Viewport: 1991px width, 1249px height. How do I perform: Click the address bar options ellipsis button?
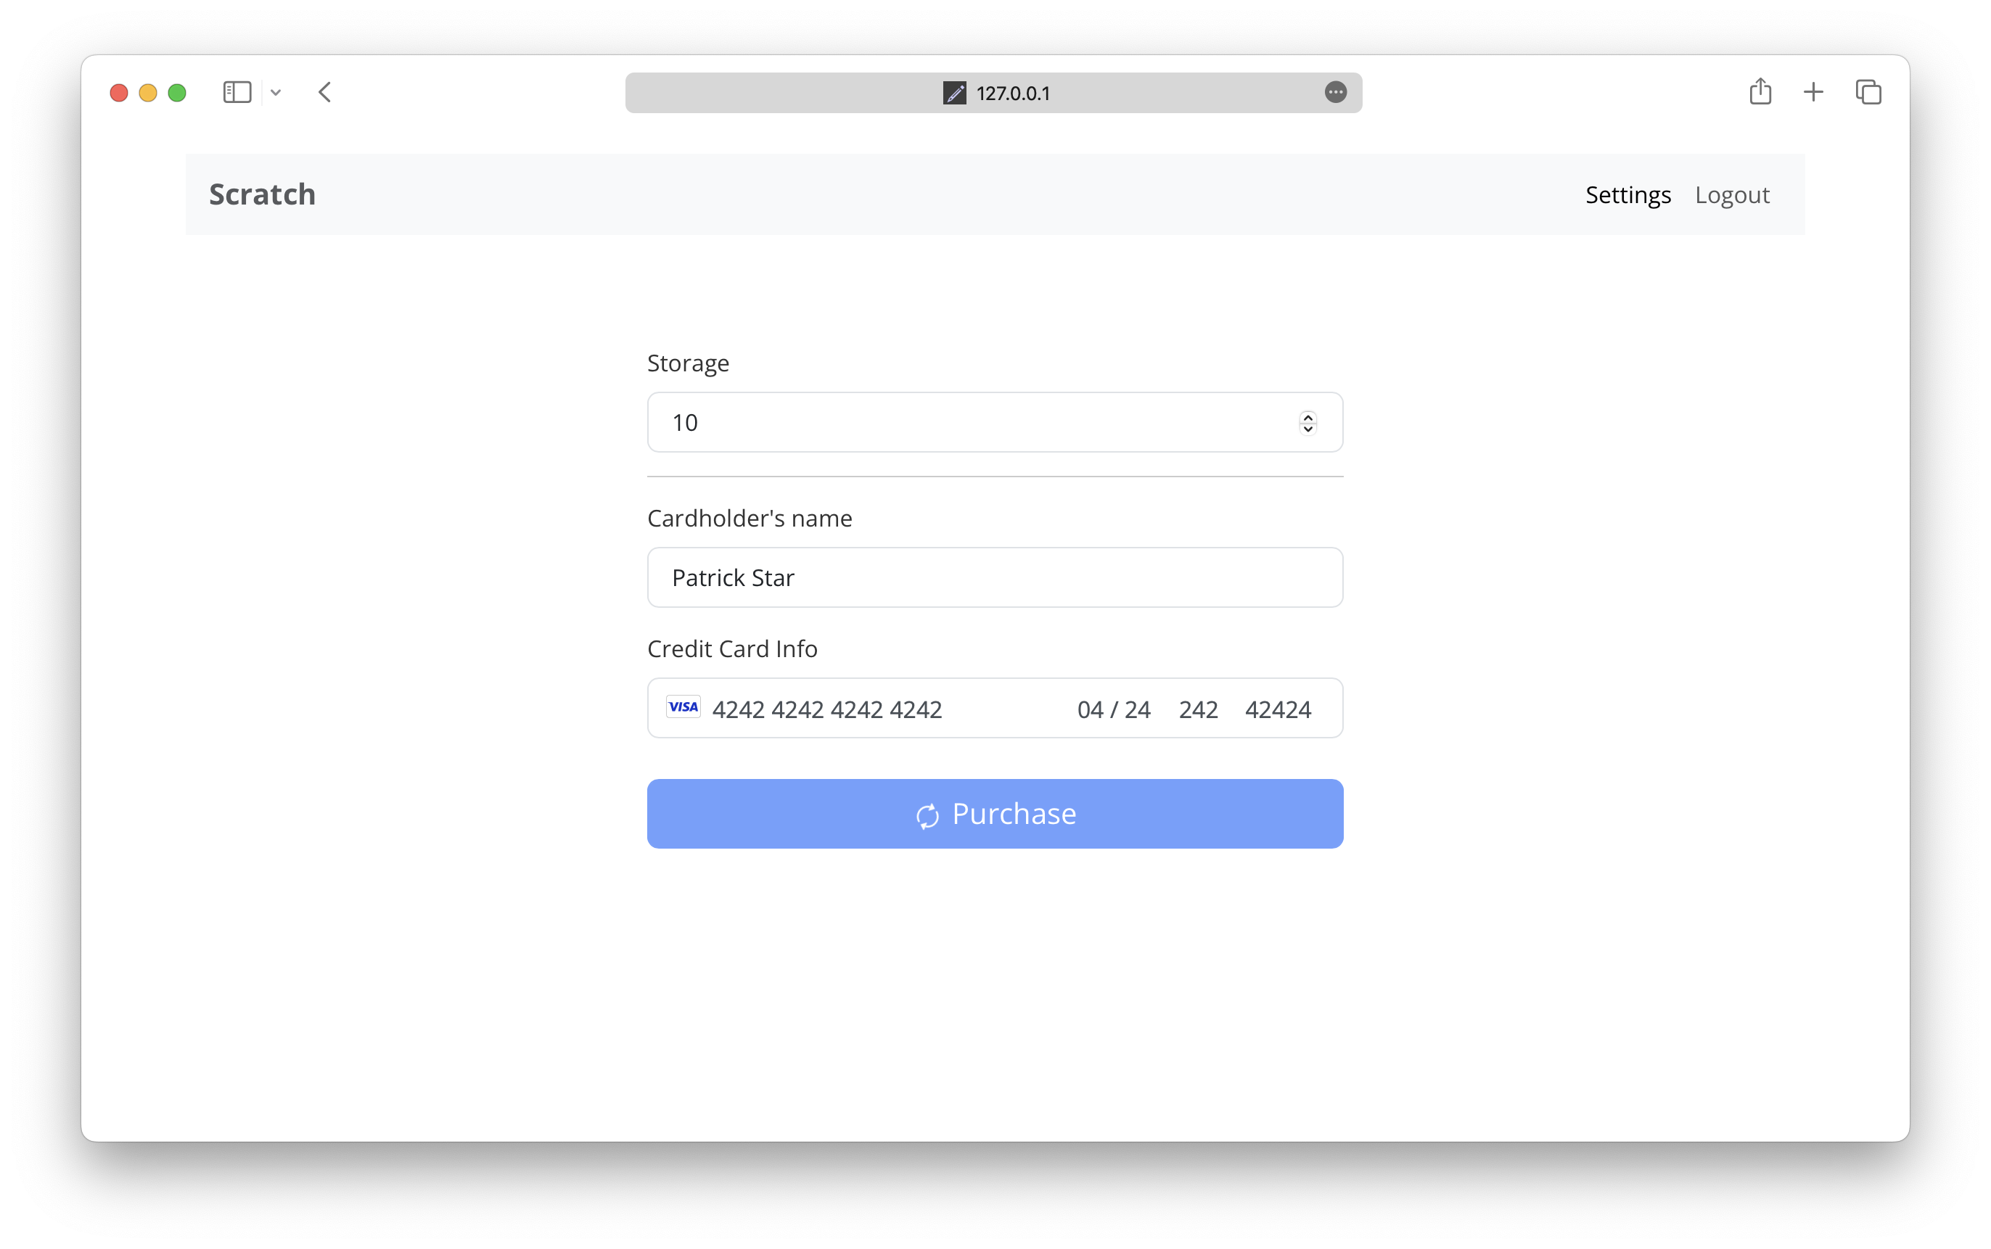tap(1336, 91)
